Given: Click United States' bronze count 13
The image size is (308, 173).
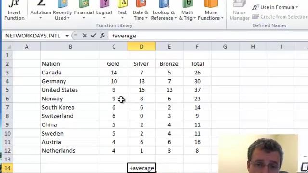Looking at the screenshot, I should point(169,90).
